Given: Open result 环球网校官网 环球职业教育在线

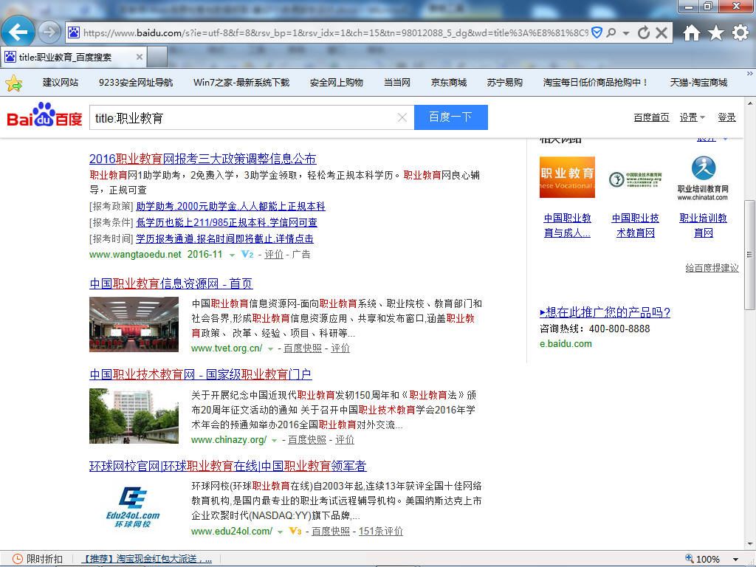Looking at the screenshot, I should click(227, 466).
